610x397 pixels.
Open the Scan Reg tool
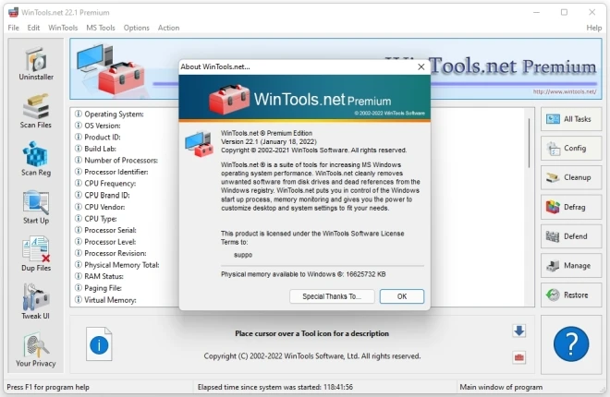pyautogui.click(x=36, y=159)
